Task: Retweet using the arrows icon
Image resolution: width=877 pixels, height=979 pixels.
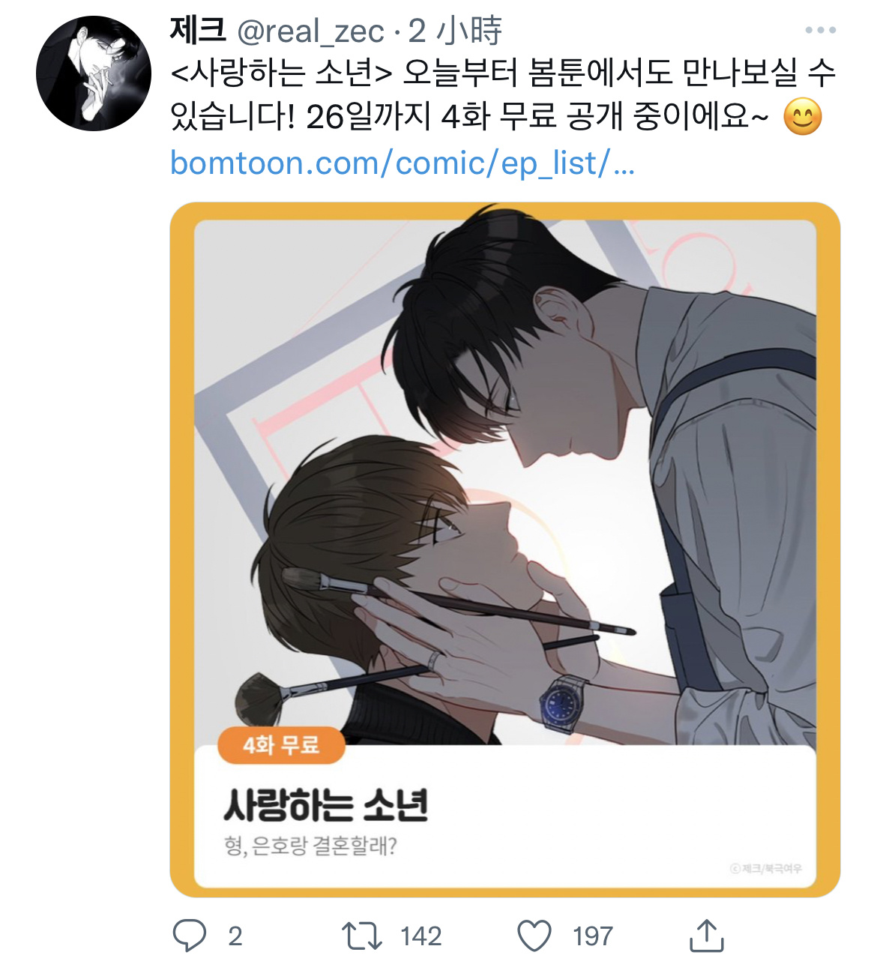Action: pos(362,936)
